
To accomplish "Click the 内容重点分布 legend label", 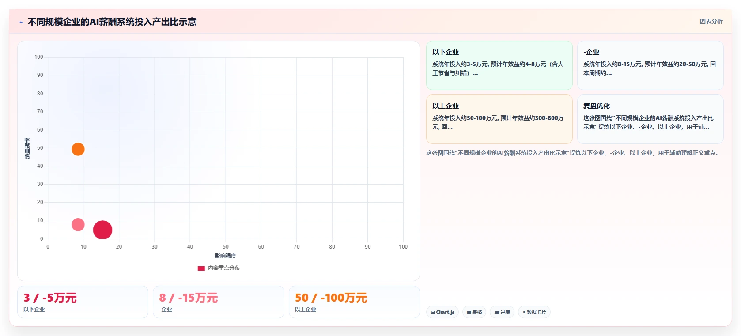I will point(224,268).
